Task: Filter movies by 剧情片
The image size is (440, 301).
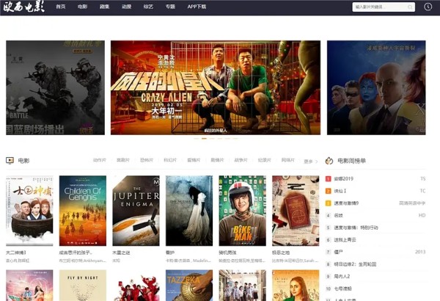Action: [x=218, y=160]
